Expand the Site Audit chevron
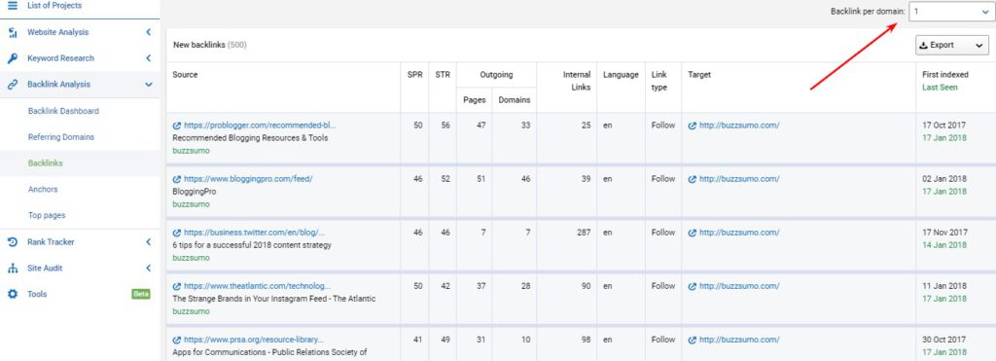The width and height of the screenshot is (996, 361). tap(148, 269)
